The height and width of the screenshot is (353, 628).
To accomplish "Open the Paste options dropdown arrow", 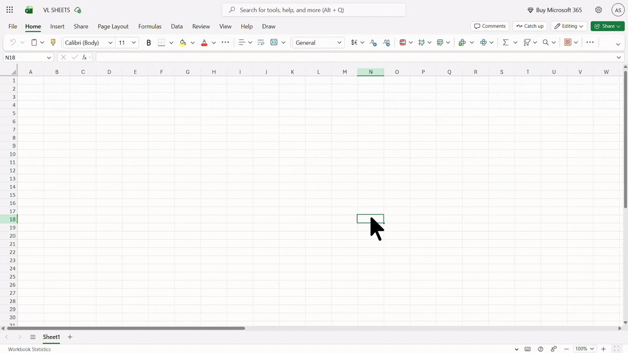I will (x=42, y=42).
